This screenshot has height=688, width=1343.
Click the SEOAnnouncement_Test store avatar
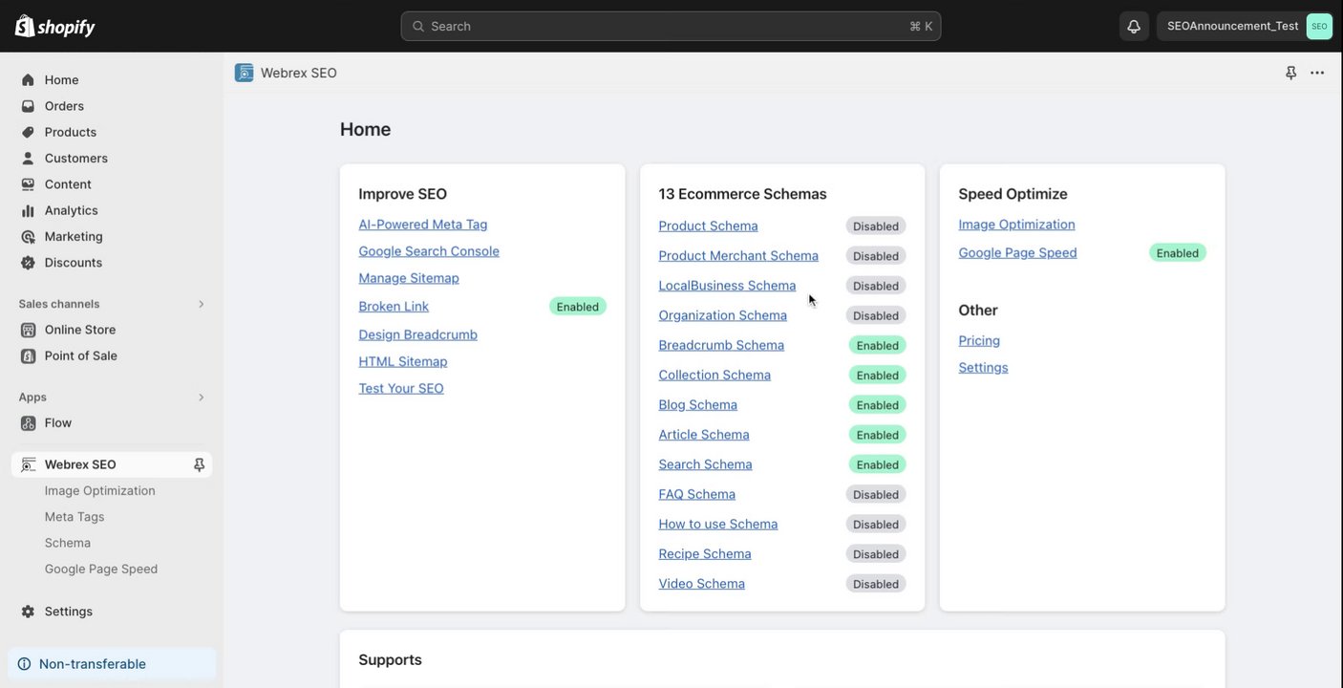pyautogui.click(x=1319, y=26)
